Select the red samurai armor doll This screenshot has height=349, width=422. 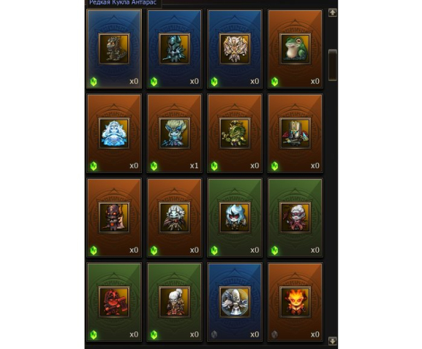tap(114, 302)
